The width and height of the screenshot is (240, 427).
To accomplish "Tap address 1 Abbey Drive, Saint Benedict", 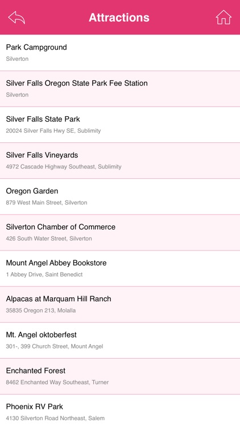I will [x=44, y=274].
